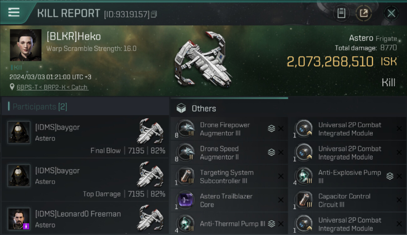Open the 6BPS-T location link
Screen dimensions: 407x235
coord(52,87)
